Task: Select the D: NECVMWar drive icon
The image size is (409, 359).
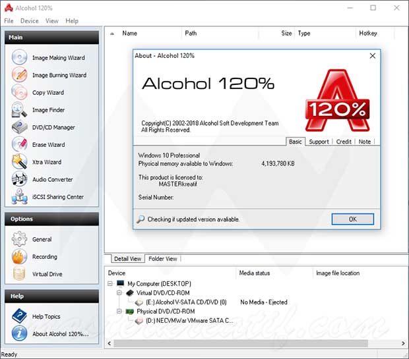Action: 139,321
